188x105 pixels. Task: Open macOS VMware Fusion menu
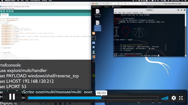pos(10,1)
